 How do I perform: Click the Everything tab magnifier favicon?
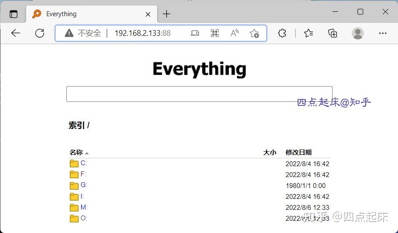pyautogui.click(x=37, y=14)
